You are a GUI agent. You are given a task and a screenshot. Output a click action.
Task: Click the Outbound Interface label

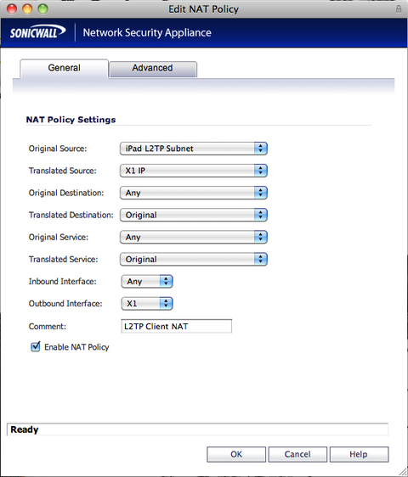point(65,304)
